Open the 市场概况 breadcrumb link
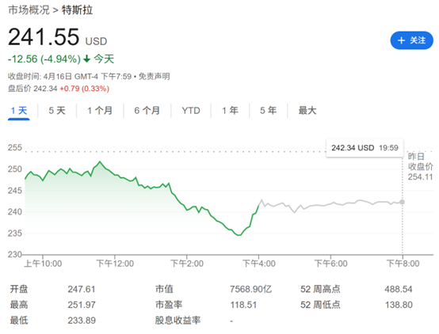Screen dimensions: 439x334 pos(29,10)
